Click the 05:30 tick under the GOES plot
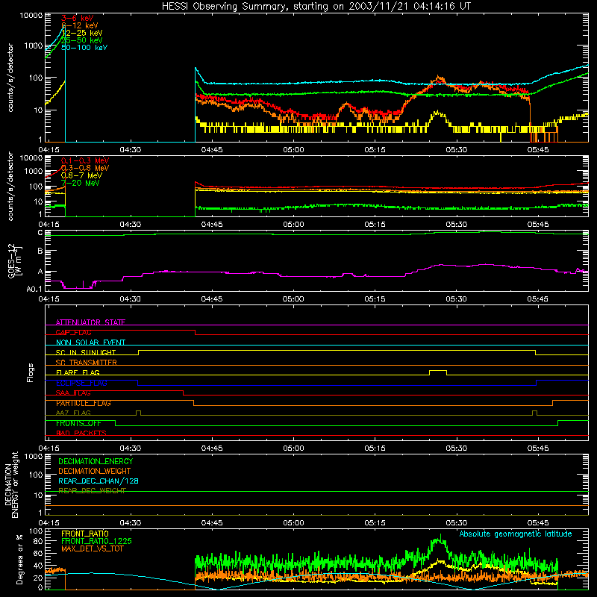The height and width of the screenshot is (597, 597). click(456, 299)
